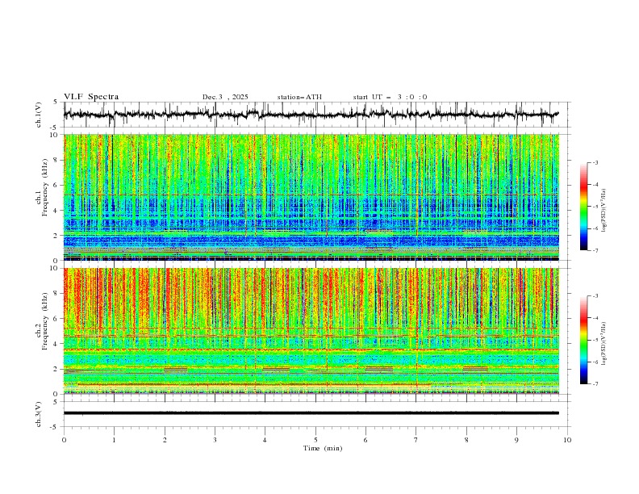
Task: Click the "start UT = 3 :0 :0" text
Action: click(390, 97)
